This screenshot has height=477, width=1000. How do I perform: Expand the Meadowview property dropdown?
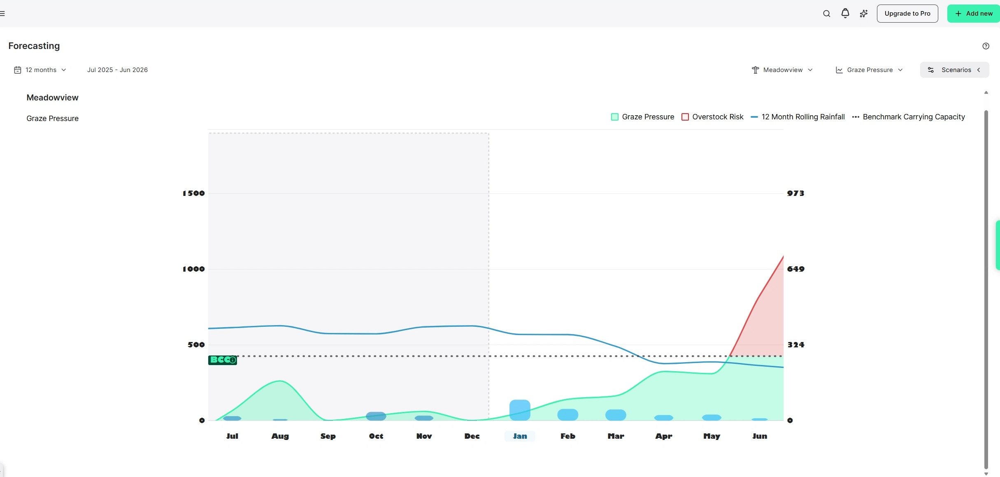coord(782,70)
